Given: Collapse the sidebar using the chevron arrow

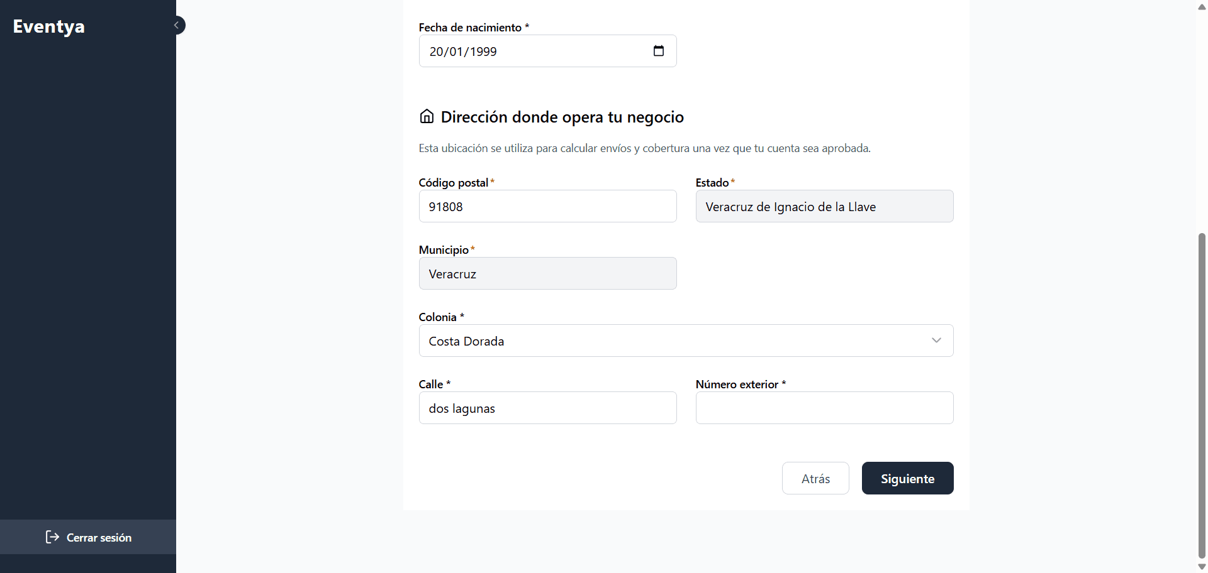Looking at the screenshot, I should 177,25.
